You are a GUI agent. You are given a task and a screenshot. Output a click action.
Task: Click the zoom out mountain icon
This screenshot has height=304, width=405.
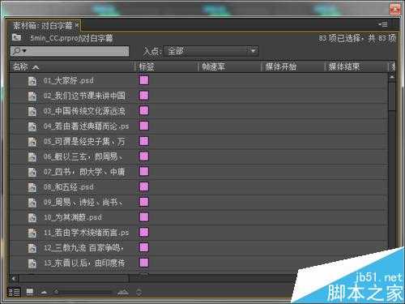point(44,293)
